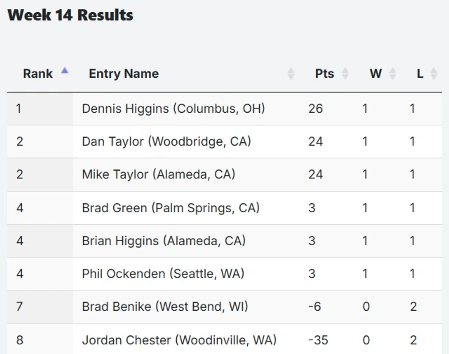Sort table by Entry Name header
The width and height of the screenshot is (449, 354).
[x=123, y=74]
